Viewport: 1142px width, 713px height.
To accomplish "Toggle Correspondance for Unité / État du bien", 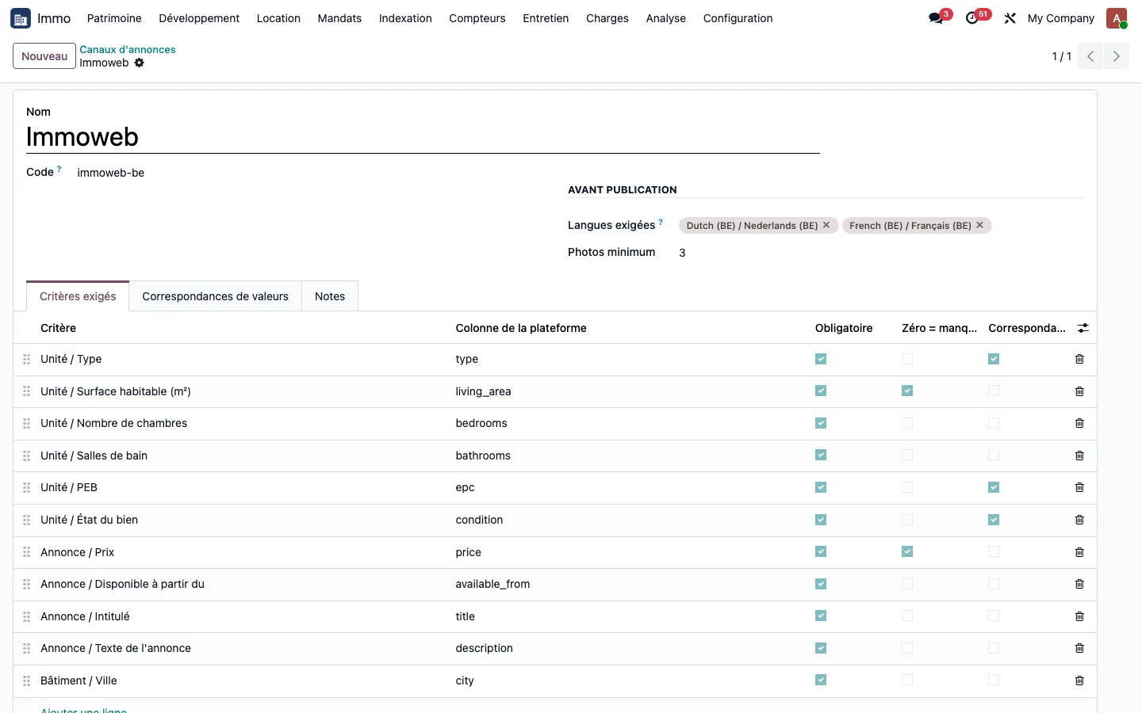I will pos(994,520).
